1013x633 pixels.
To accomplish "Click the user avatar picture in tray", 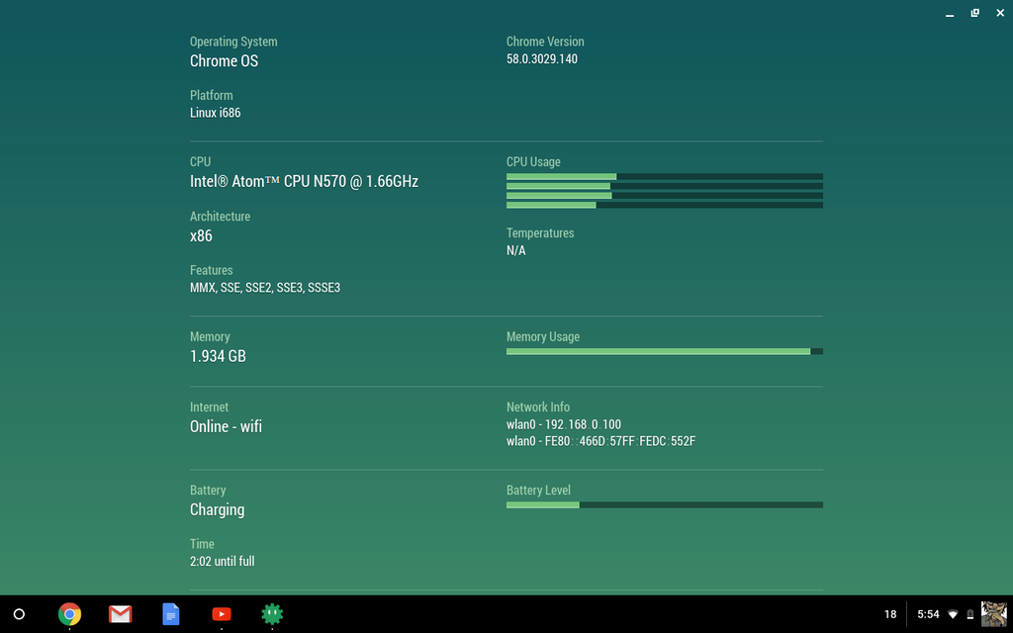I will [993, 614].
